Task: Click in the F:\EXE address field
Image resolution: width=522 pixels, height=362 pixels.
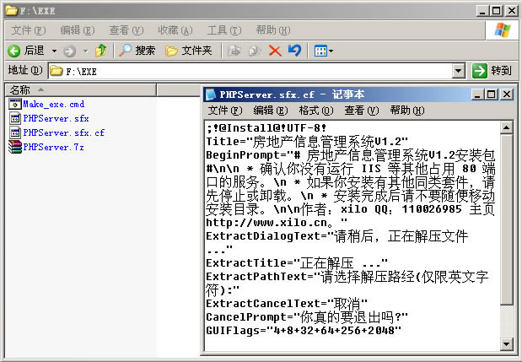Action: click(x=253, y=72)
